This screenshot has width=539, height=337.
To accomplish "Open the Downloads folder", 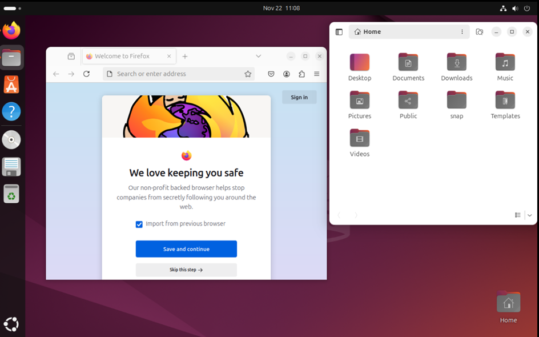I will tap(456, 67).
